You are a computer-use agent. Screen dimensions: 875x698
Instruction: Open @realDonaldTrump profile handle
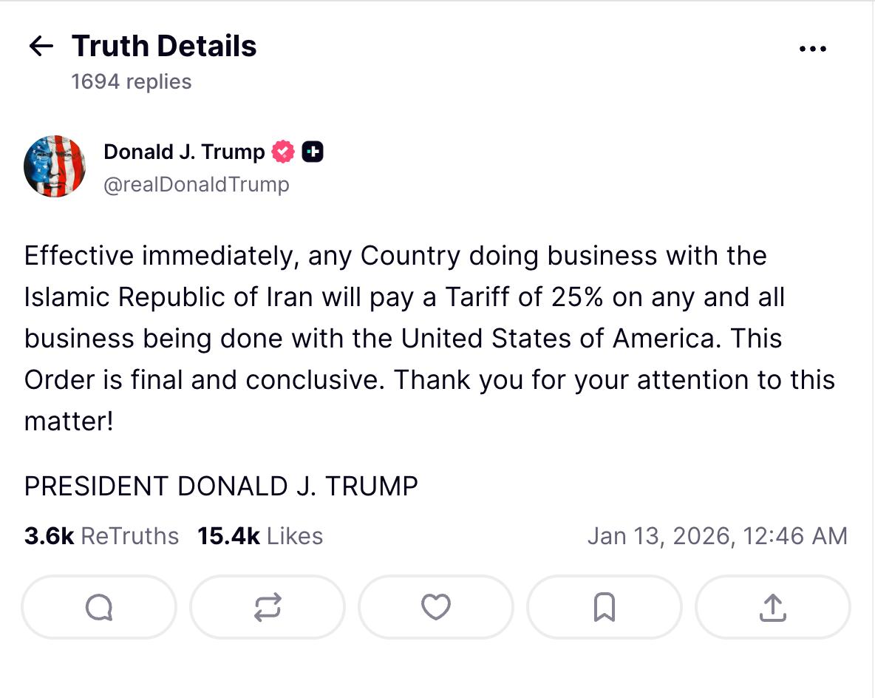[196, 184]
